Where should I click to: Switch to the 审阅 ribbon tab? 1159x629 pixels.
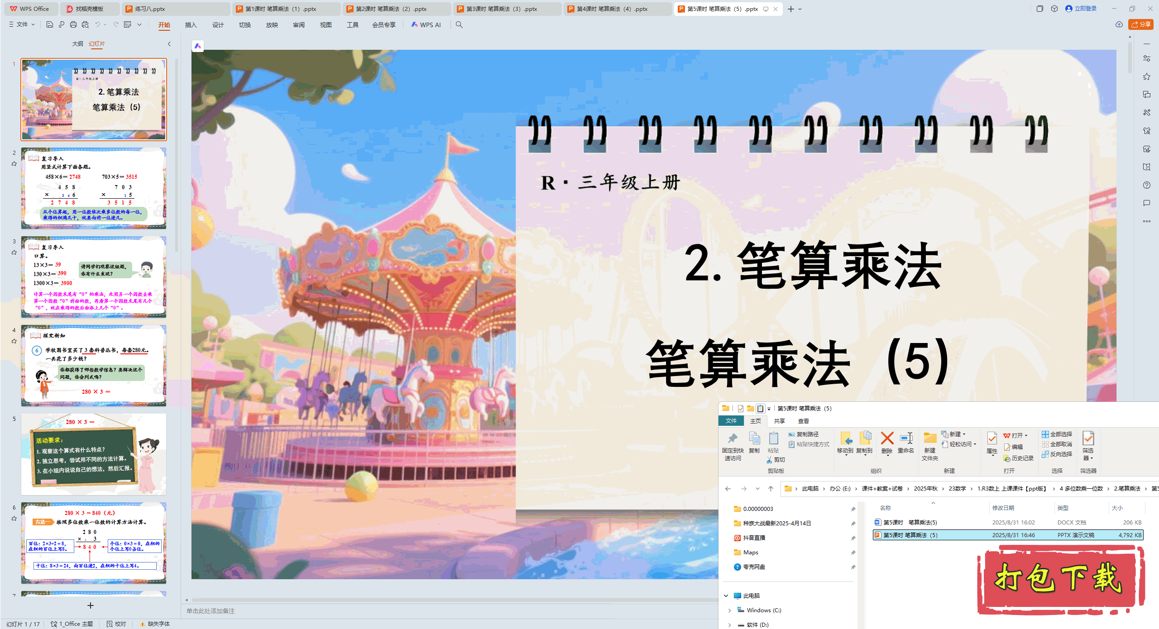pos(298,25)
